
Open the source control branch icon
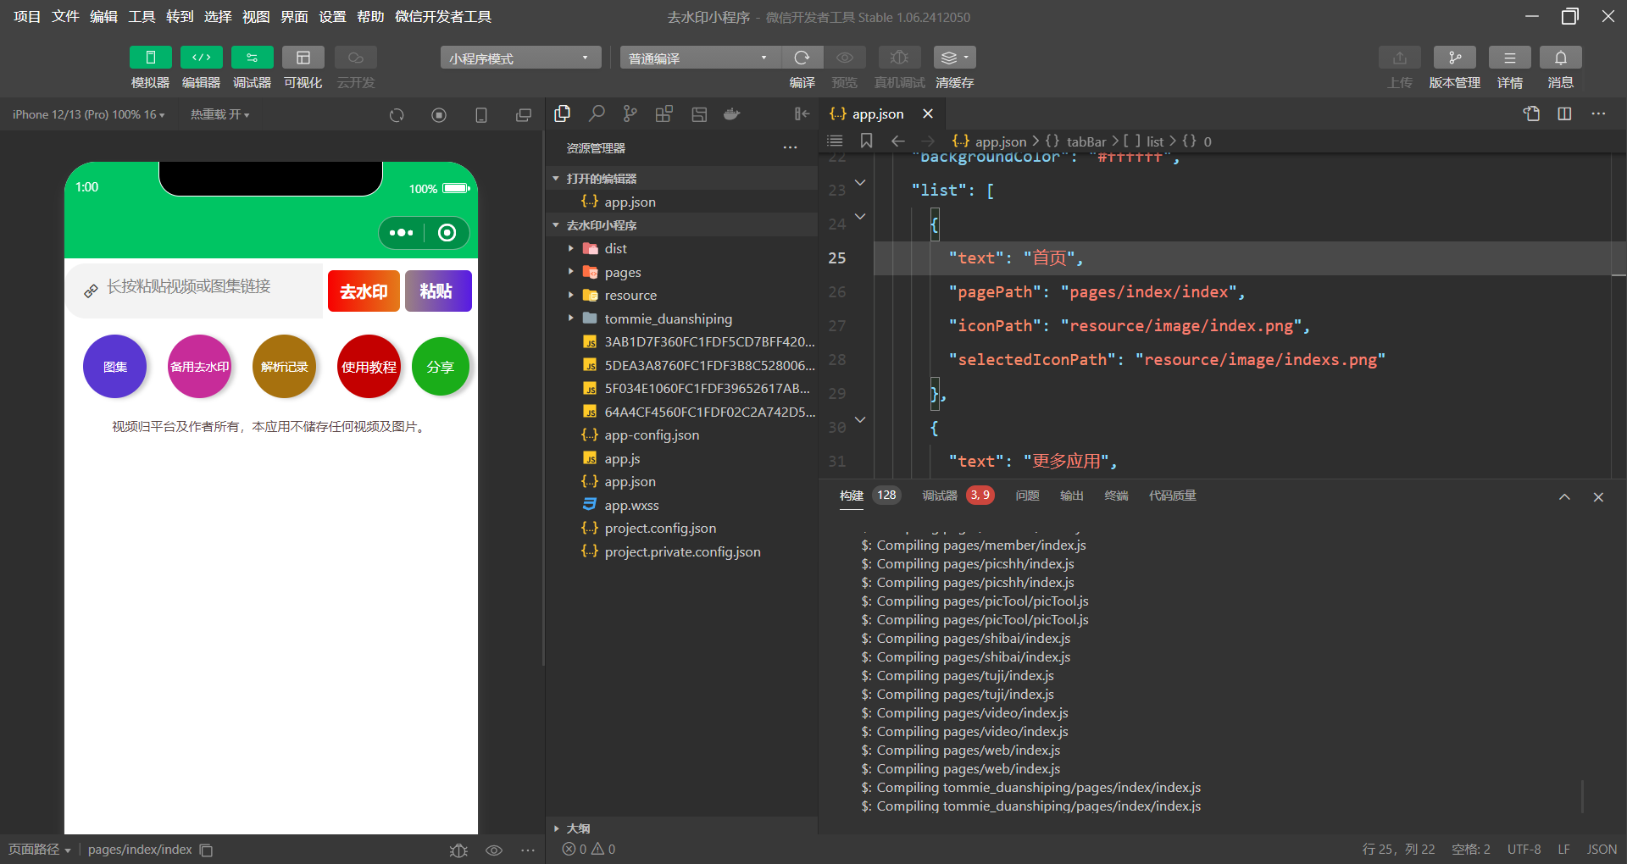630,114
